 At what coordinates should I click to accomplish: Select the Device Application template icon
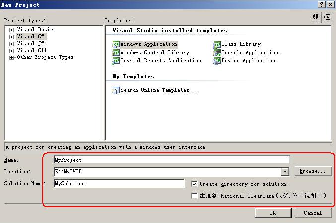click(217, 61)
